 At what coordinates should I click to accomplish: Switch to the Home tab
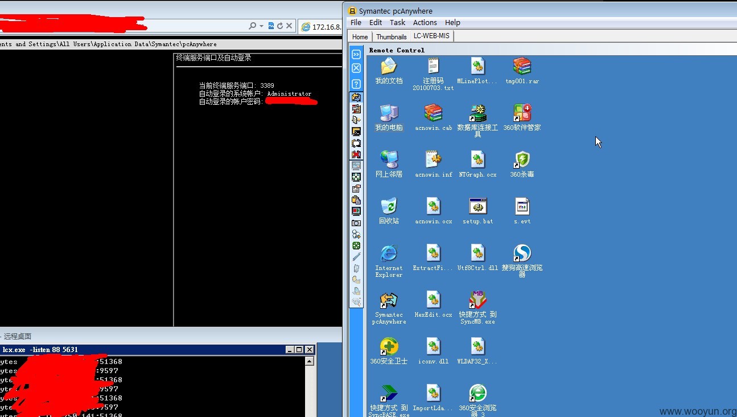(360, 36)
